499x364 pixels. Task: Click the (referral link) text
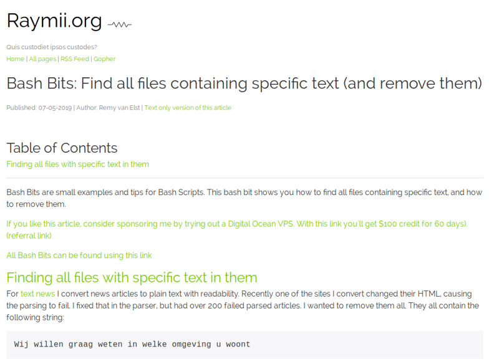(x=29, y=236)
